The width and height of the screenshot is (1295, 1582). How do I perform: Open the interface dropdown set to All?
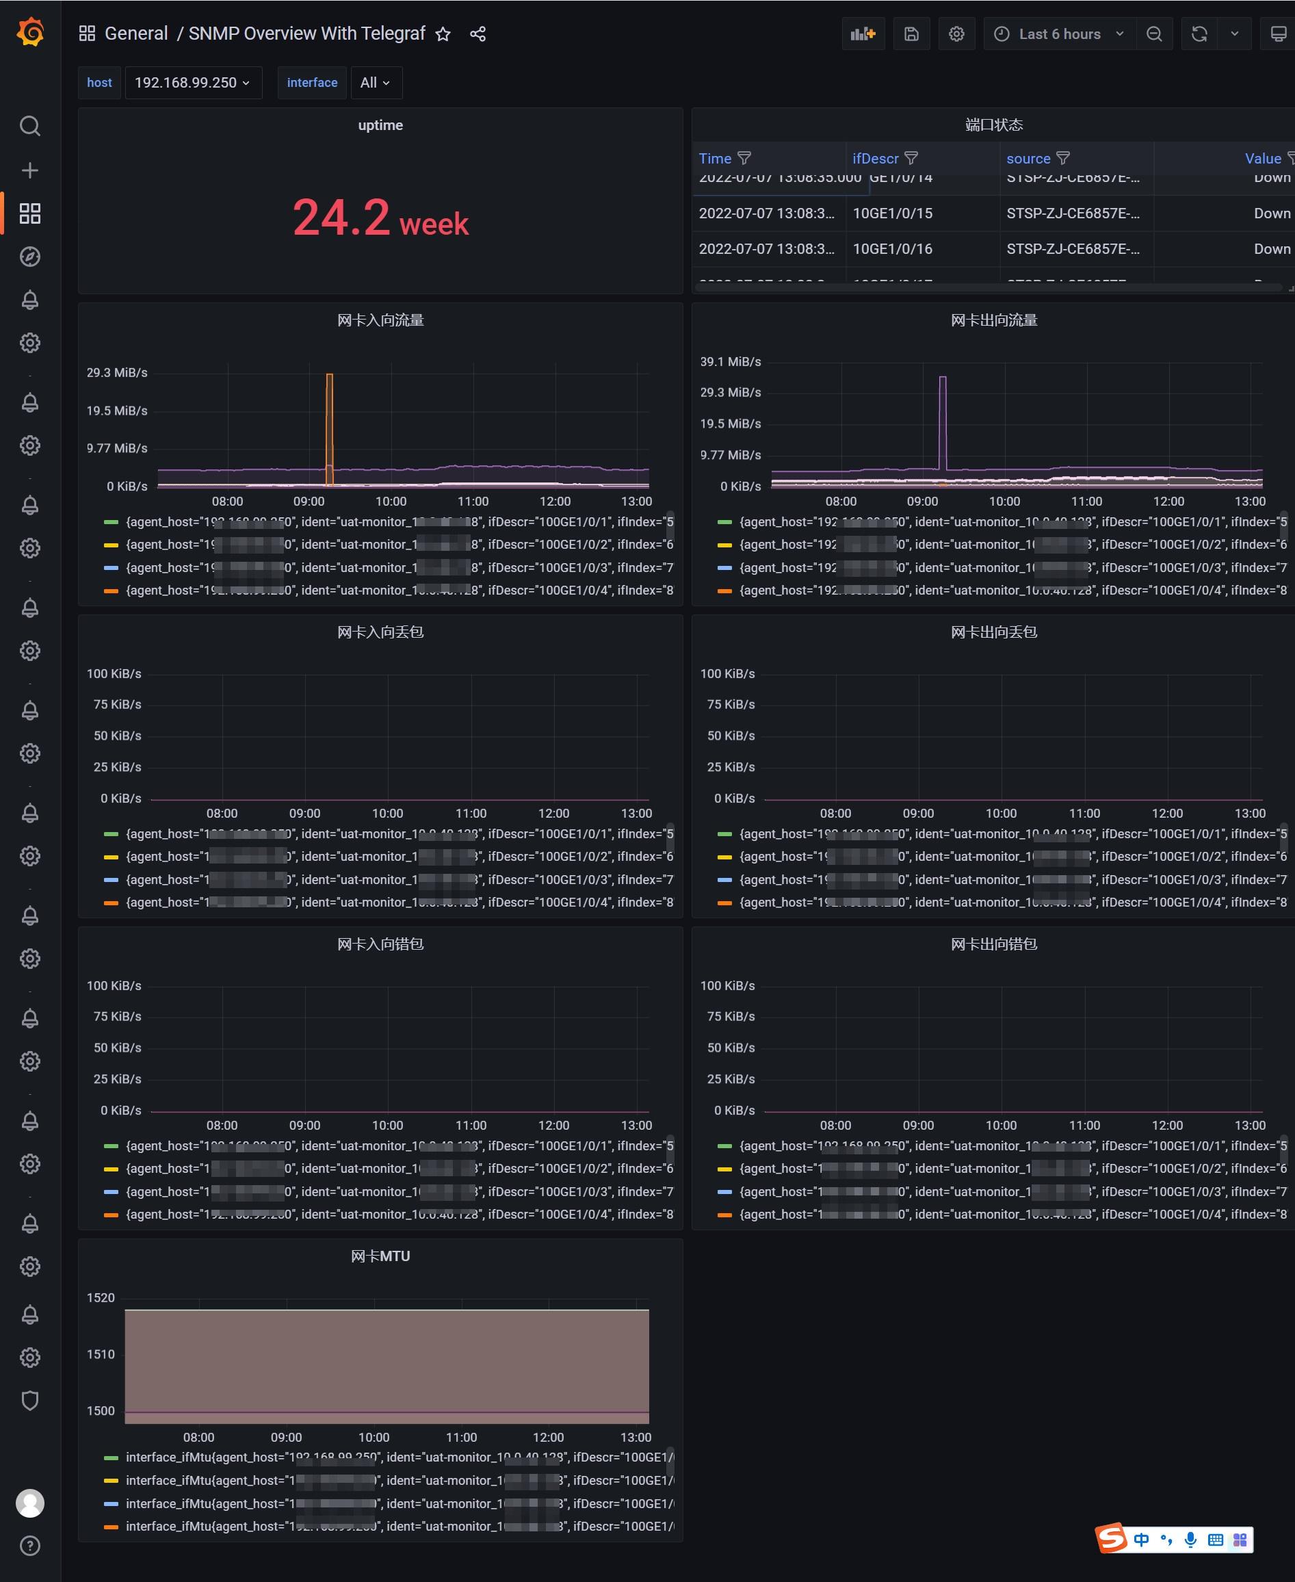(x=376, y=83)
